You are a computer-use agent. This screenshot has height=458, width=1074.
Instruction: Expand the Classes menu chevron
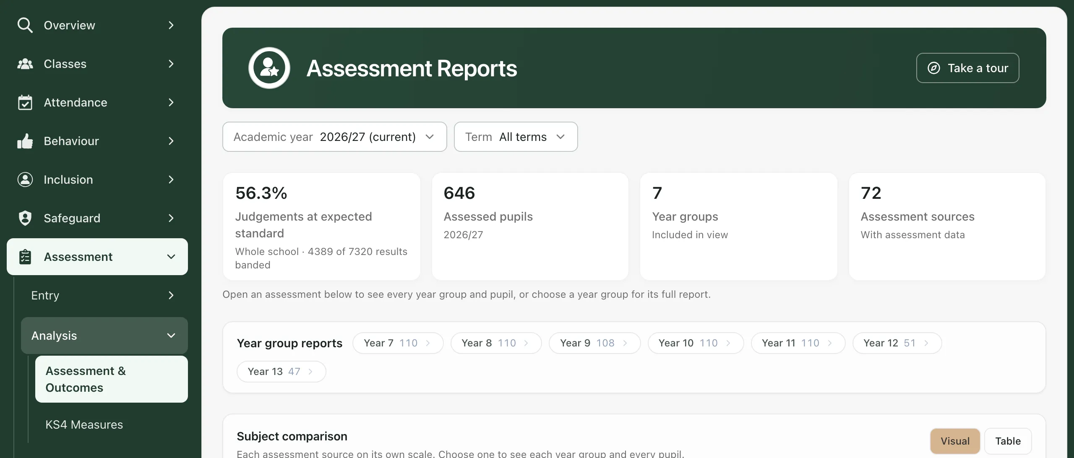click(x=171, y=64)
